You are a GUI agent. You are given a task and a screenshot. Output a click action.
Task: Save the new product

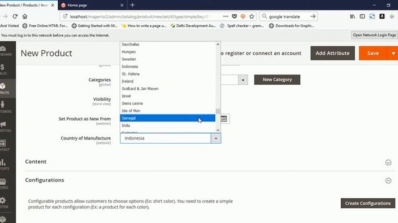tap(373, 53)
